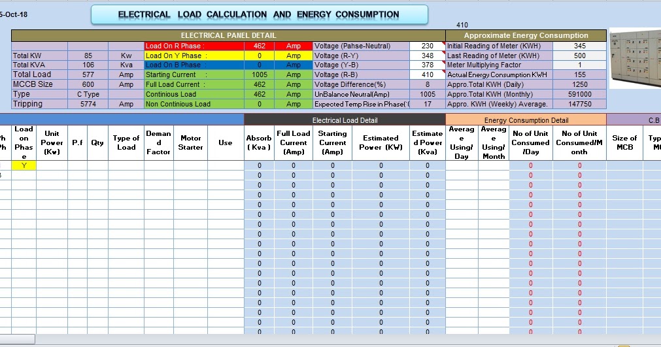This screenshot has height=347, width=661.
Task: Select the Approximate Energy Consumption header
Action: [526, 35]
